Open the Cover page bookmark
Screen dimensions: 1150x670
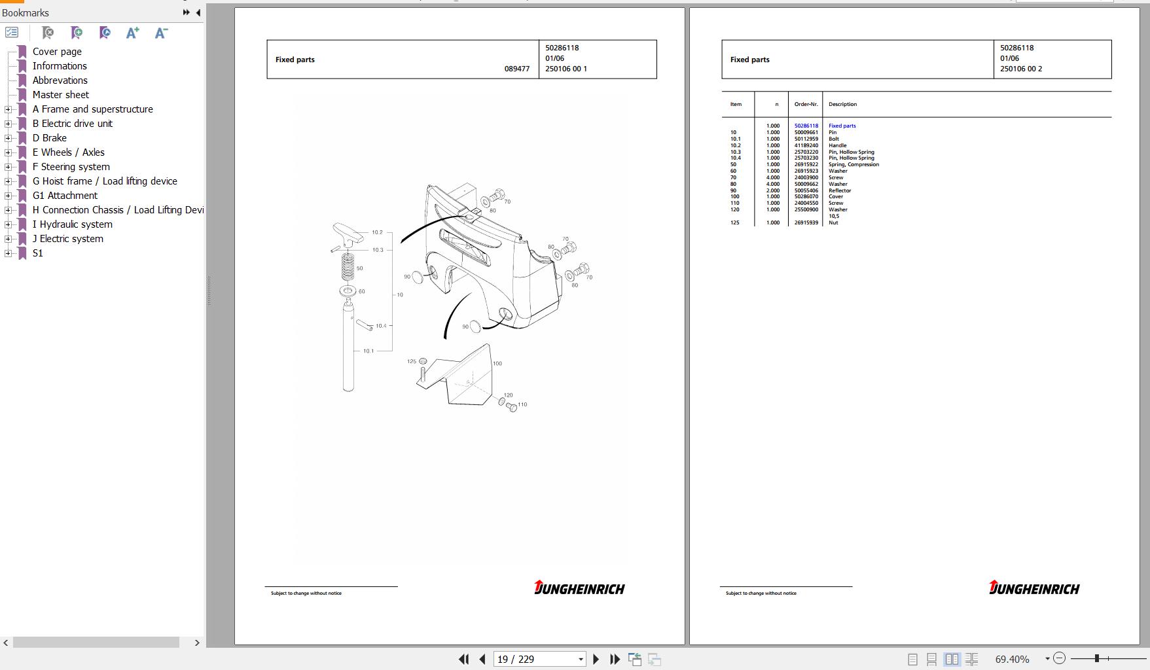(57, 52)
